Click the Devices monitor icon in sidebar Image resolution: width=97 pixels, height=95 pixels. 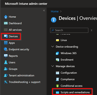coord(6,36)
